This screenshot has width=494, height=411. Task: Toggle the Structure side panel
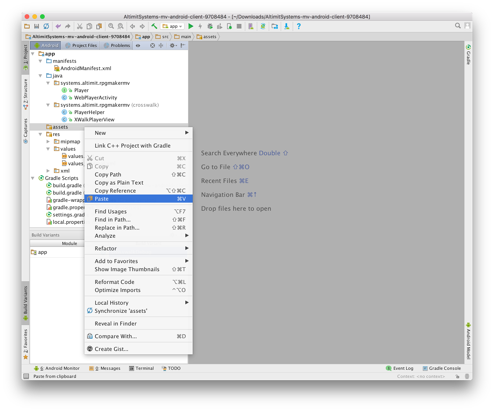[25, 94]
